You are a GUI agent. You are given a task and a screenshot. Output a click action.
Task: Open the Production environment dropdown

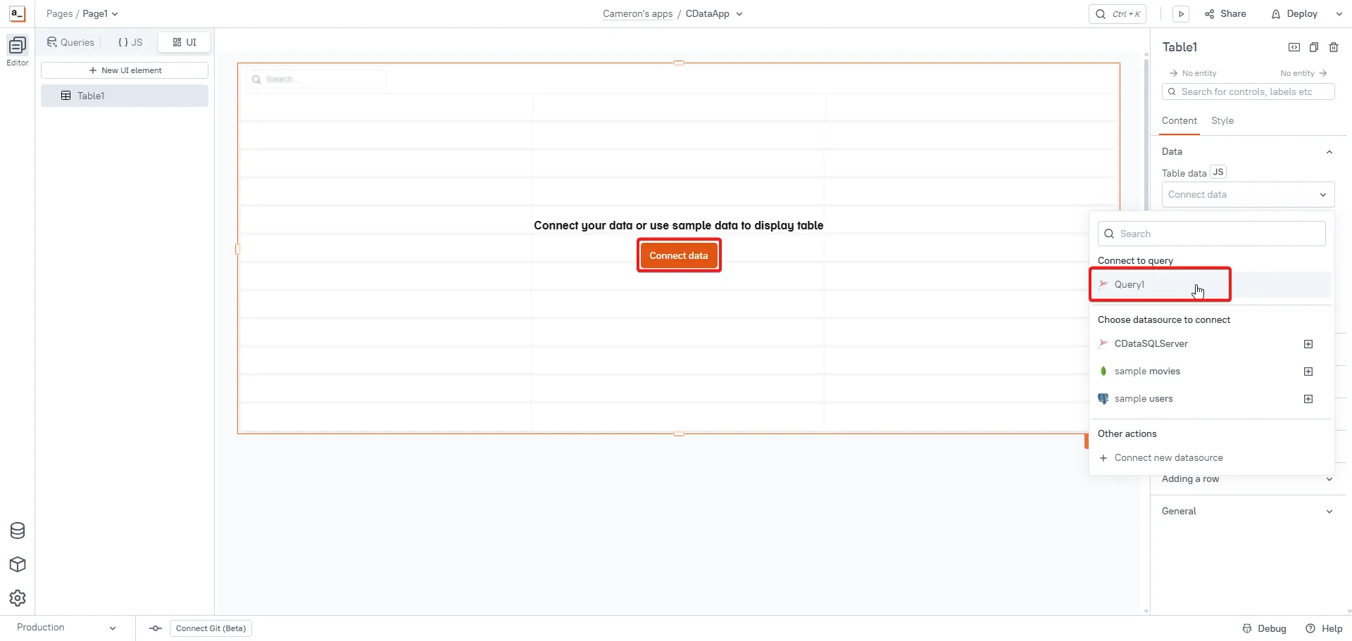[x=66, y=628]
